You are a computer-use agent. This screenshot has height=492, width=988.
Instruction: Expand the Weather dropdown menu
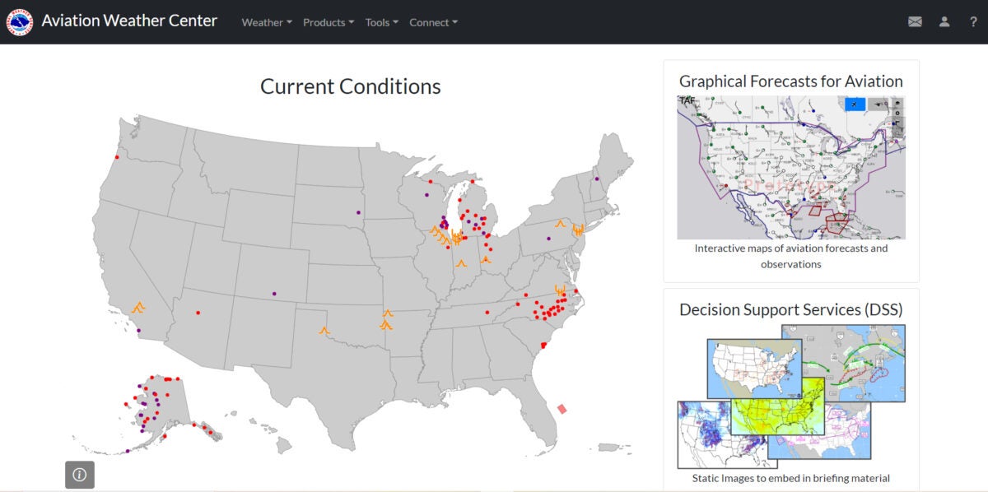tap(267, 22)
